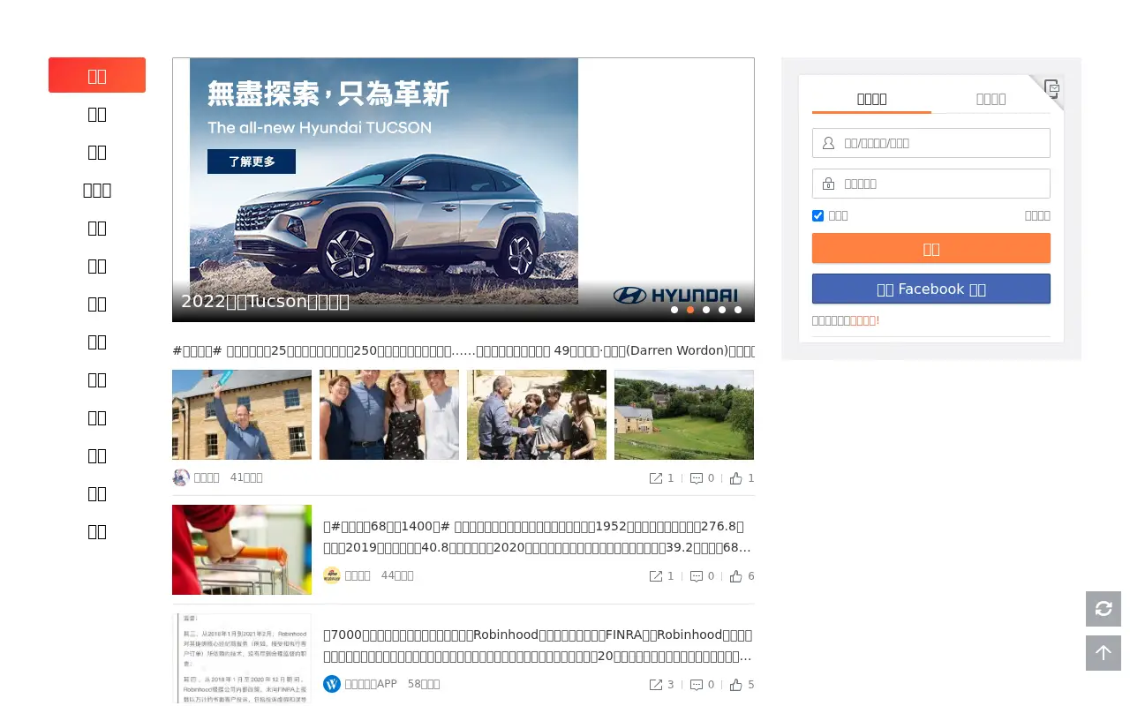Open comments on the shopping cart post
Viewport: 1130px width, 706px height.
click(x=697, y=576)
